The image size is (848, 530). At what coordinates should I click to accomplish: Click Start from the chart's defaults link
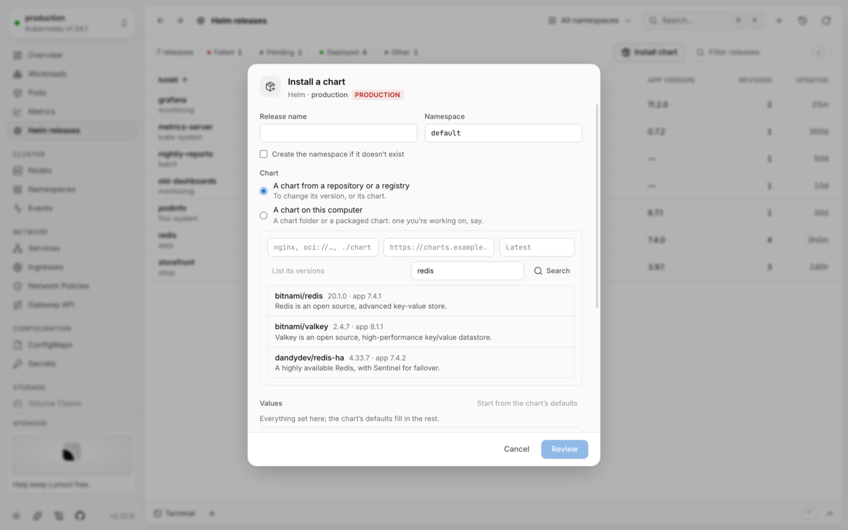(527, 403)
